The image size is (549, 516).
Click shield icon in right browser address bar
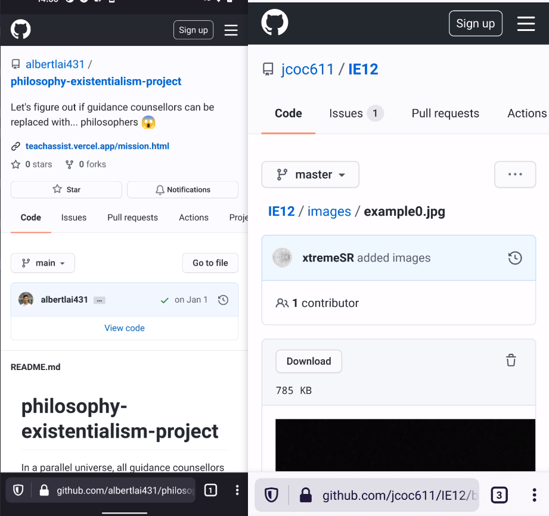[271, 495]
